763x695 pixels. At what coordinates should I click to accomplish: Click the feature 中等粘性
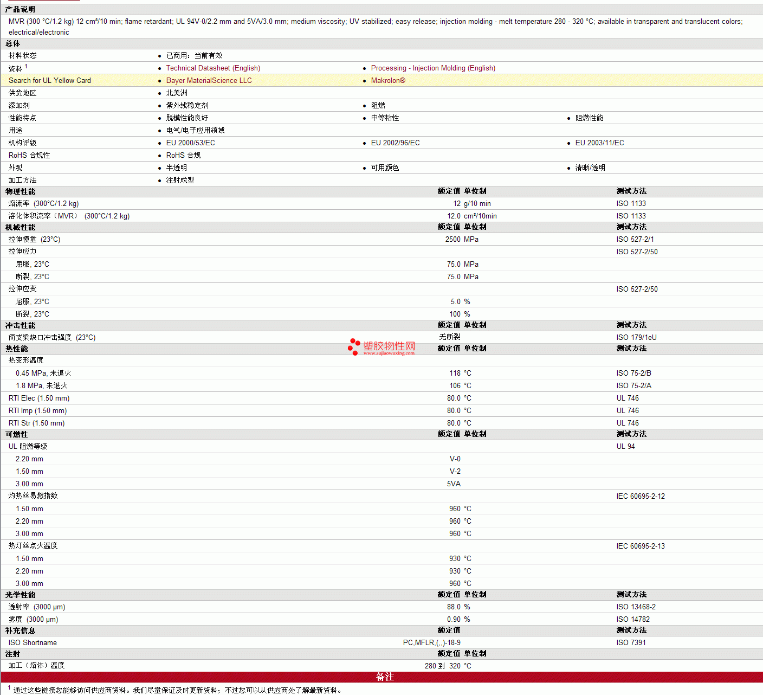click(385, 118)
